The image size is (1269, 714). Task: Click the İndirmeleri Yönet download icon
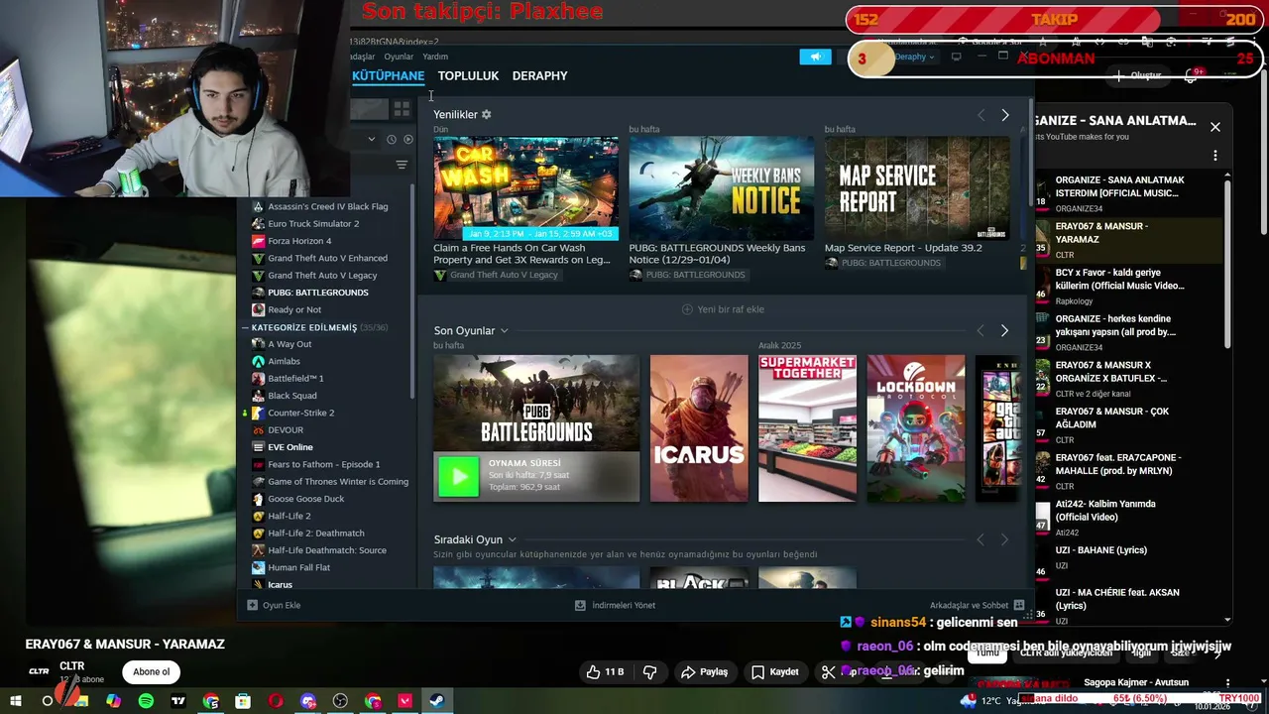(581, 605)
